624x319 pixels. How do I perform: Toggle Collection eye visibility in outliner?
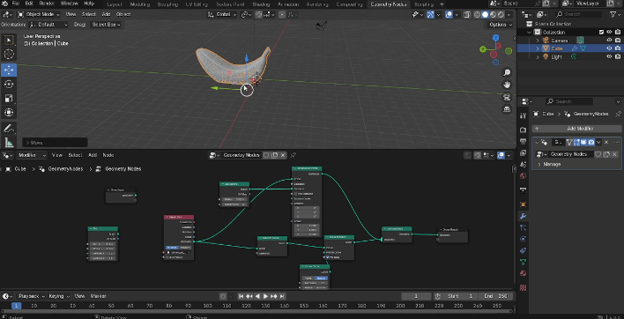(x=609, y=33)
